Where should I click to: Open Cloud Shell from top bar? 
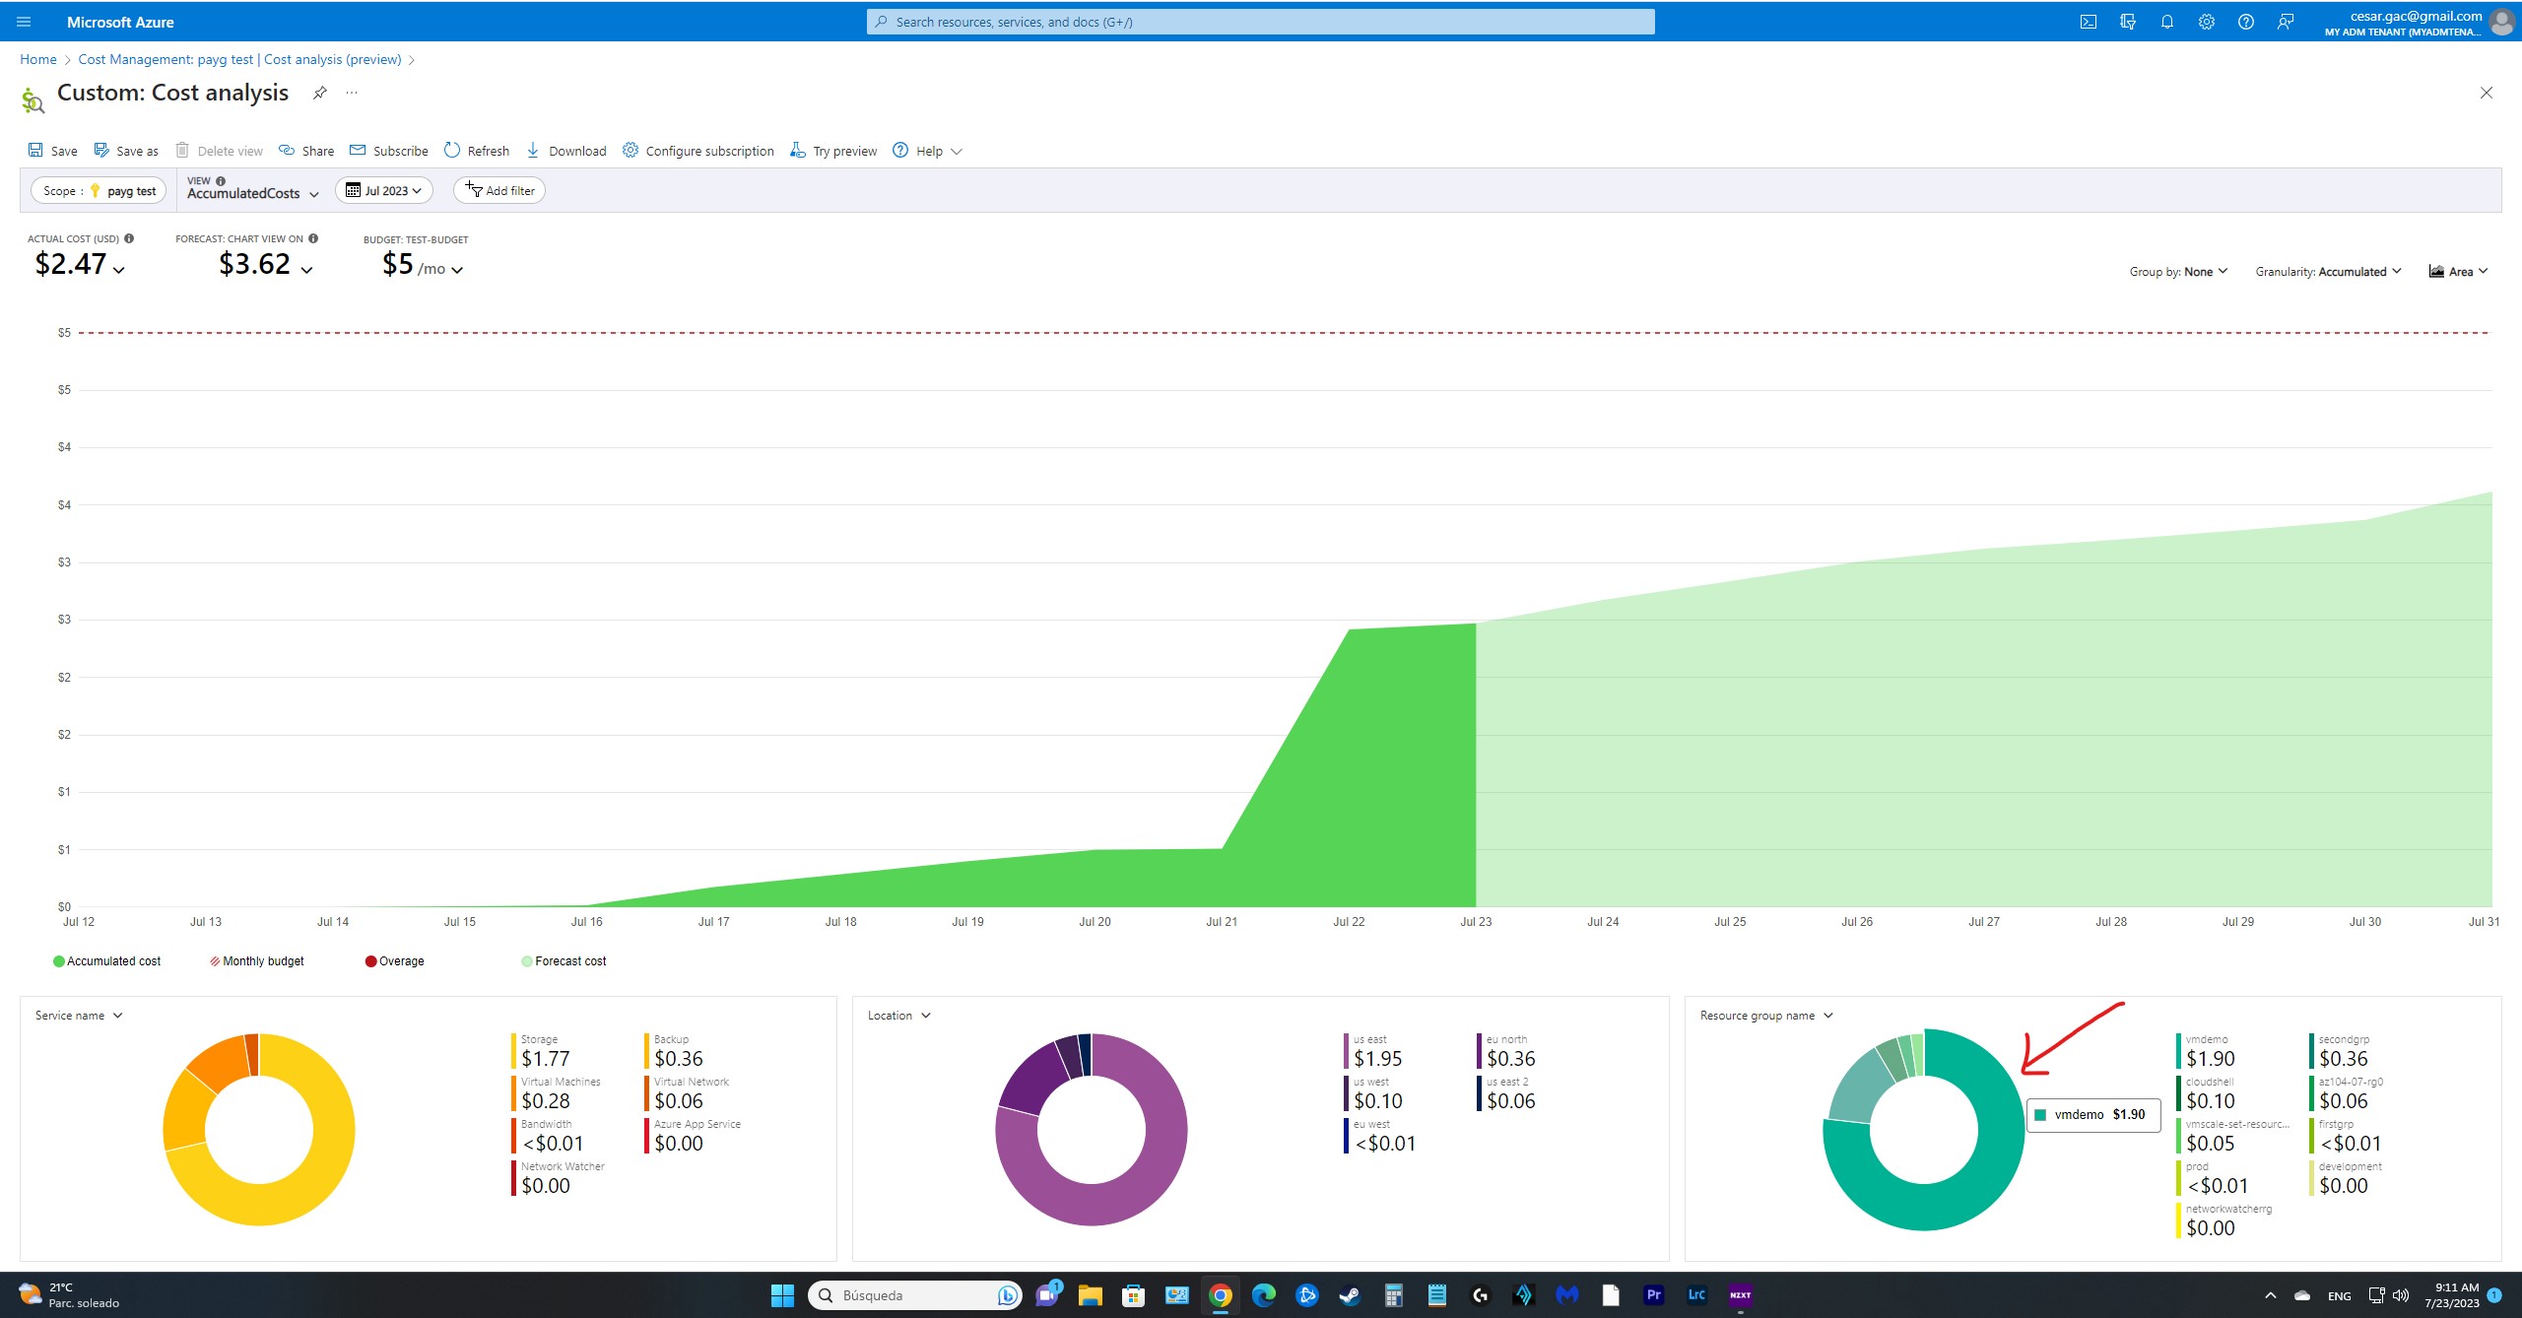click(x=2088, y=22)
